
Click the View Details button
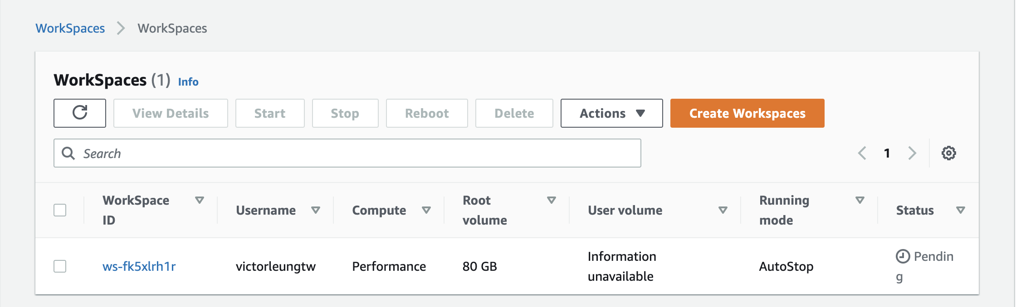[171, 113]
